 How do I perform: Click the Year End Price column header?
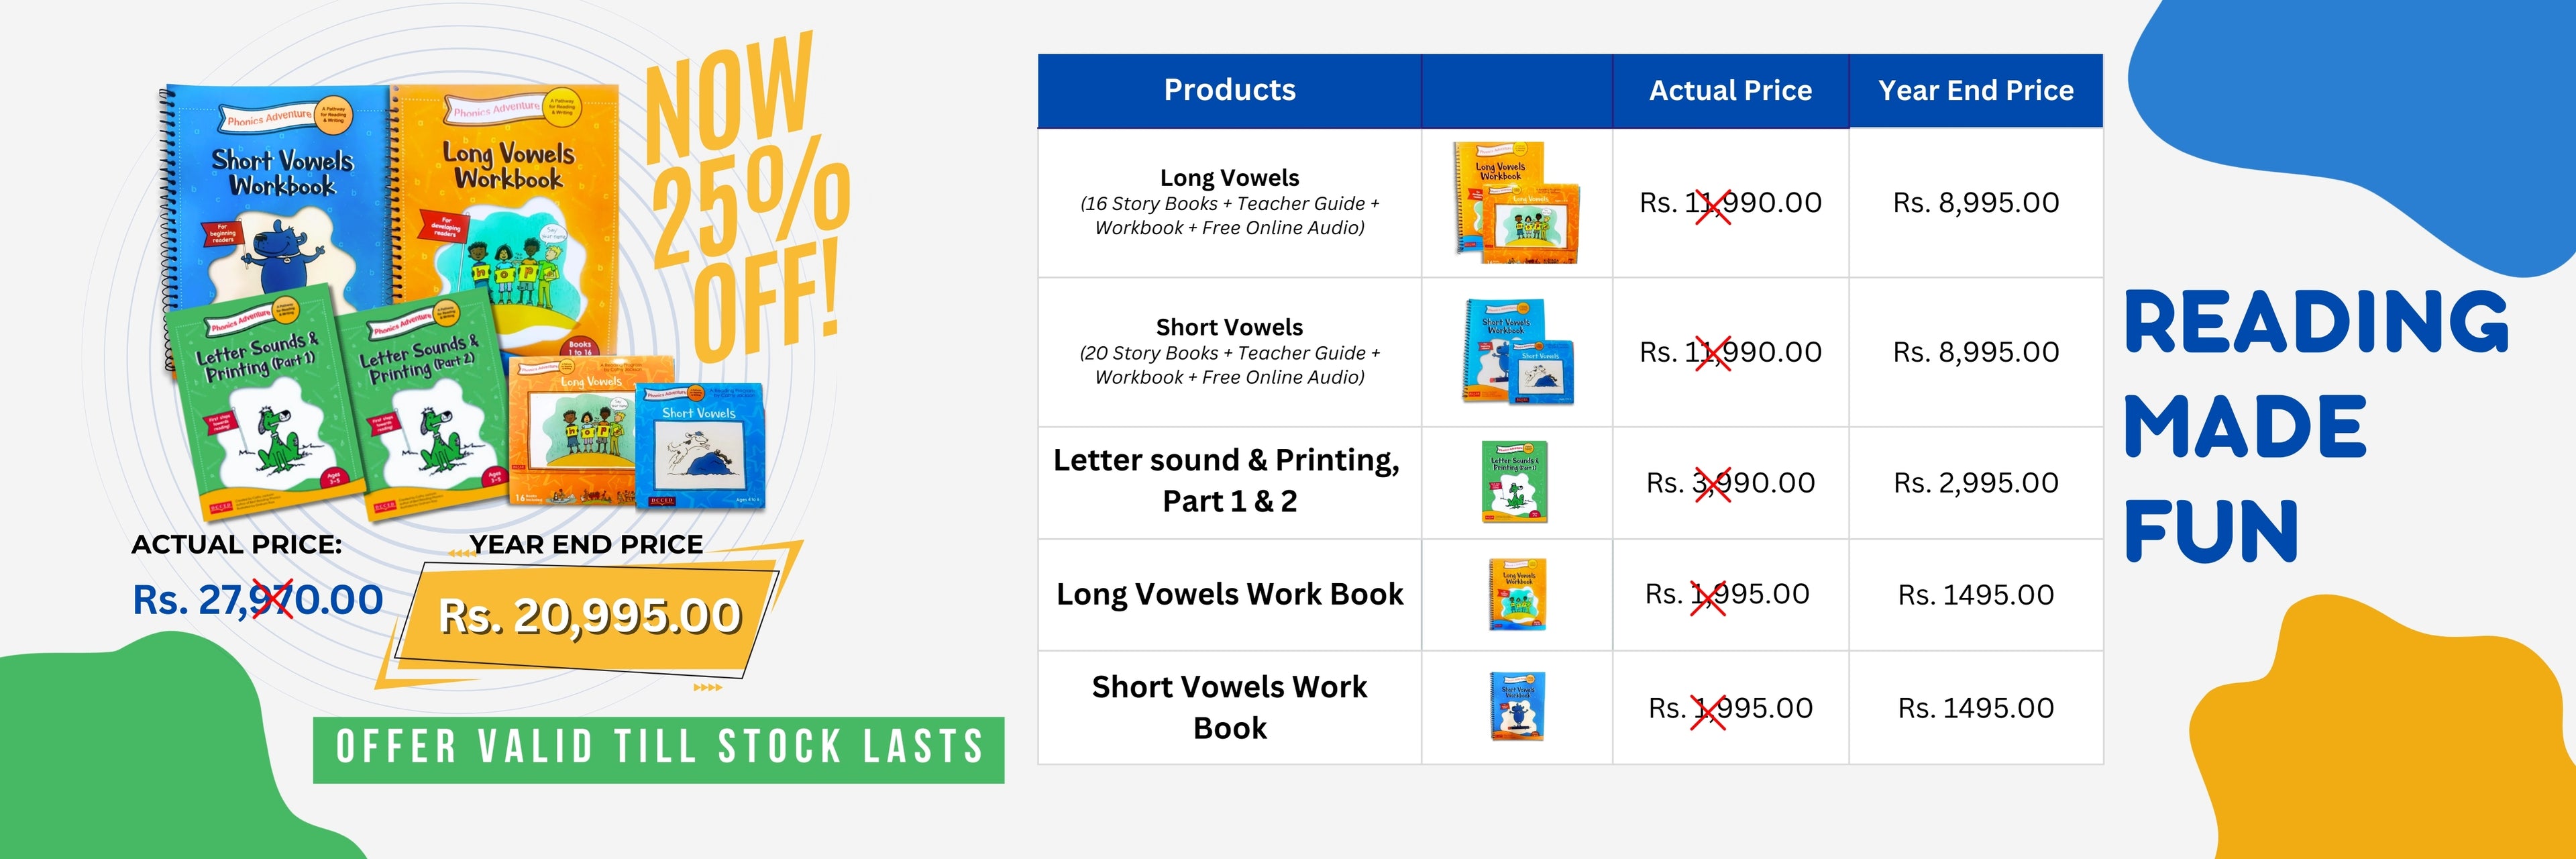pos(1975,91)
